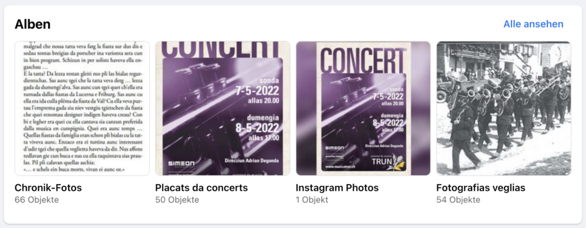Click the '54 Objekte' count label

pyautogui.click(x=458, y=199)
